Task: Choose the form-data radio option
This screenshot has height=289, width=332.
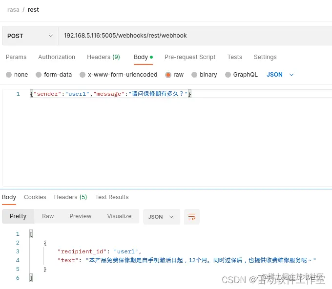Action: pyautogui.click(x=39, y=75)
